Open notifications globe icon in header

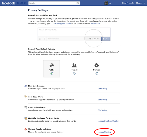(x=25, y=3)
